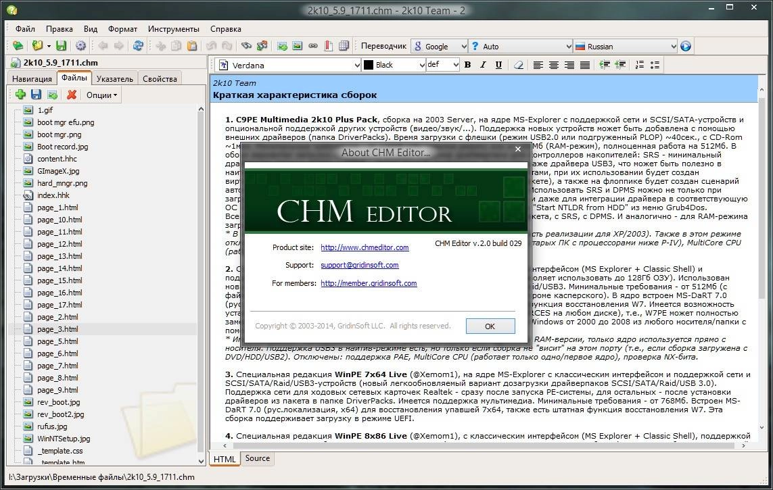This screenshot has height=490, width=773.
Task: Click the find and replace binoculars icon
Action: pyautogui.click(x=262, y=46)
